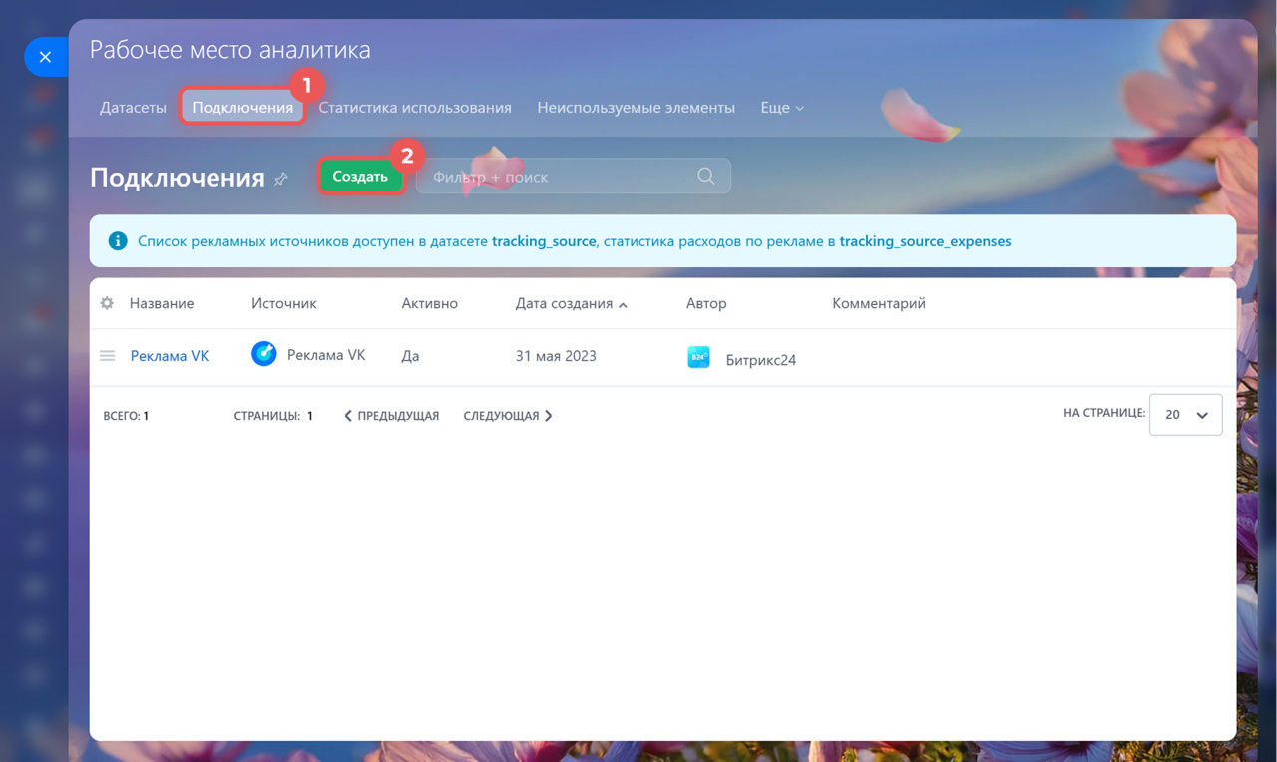Image resolution: width=1277 pixels, height=762 pixels.
Task: Toggle sort arrow next to Дата создания
Action: 623,304
